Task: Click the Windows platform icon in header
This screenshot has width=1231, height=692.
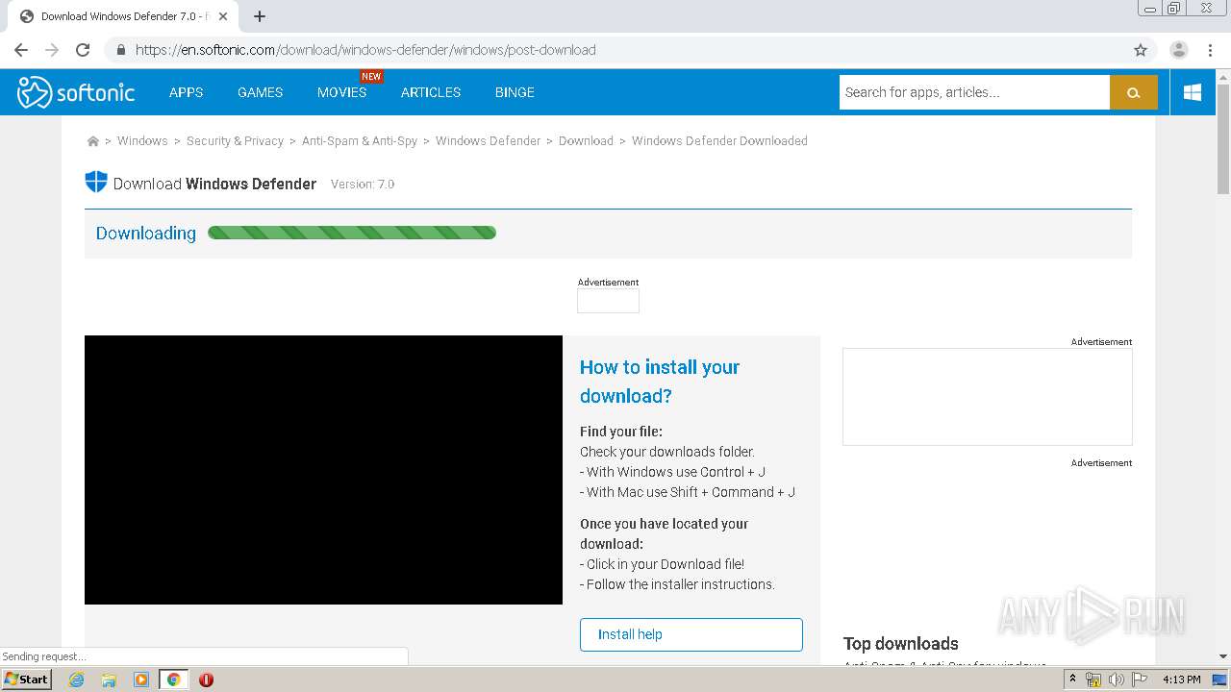Action: (1193, 92)
